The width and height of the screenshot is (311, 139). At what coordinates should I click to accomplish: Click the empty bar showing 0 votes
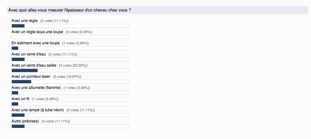point(70,37)
